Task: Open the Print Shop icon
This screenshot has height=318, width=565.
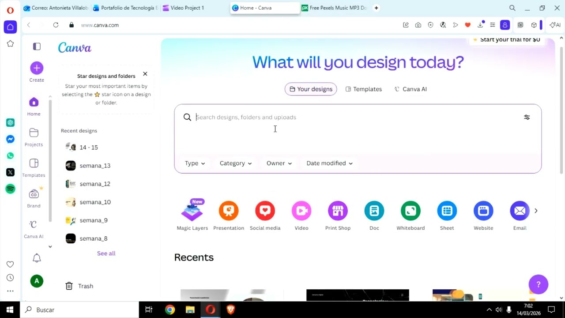Action: [x=338, y=211]
